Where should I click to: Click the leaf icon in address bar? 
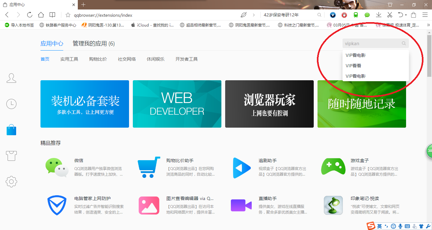click(x=244, y=15)
